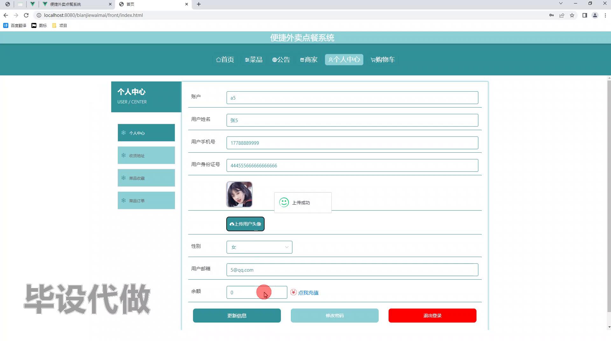
Task: Open 项目 bookmarks folder
Action: tap(60, 25)
